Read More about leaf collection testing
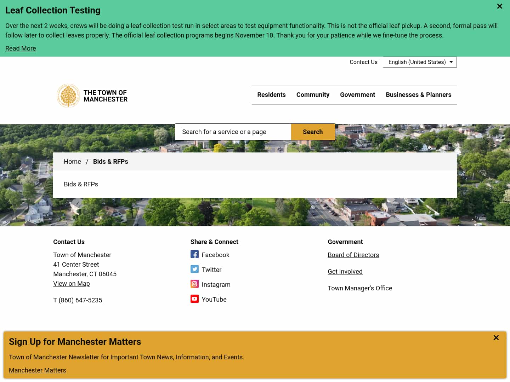This screenshot has width=510, height=382. click(20, 48)
